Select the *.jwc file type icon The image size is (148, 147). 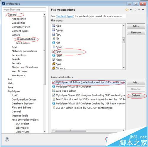pos(54,64)
